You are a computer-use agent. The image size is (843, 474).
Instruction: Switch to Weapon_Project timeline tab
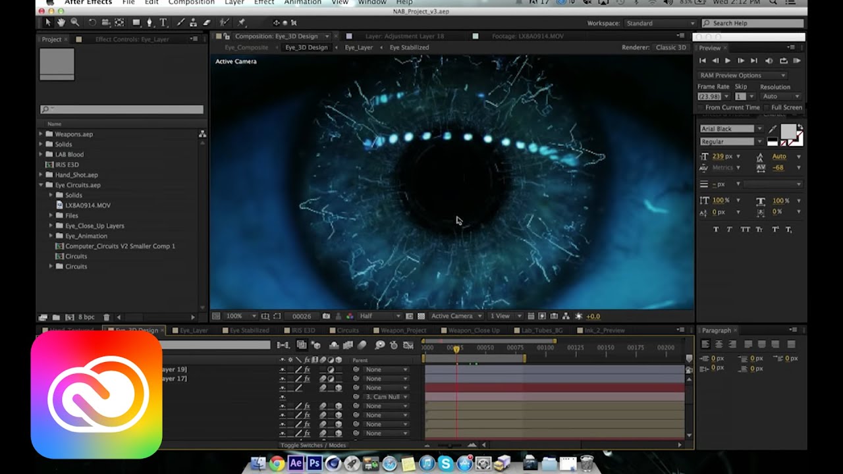coord(403,330)
